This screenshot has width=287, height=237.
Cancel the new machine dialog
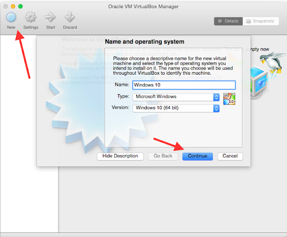(x=230, y=156)
